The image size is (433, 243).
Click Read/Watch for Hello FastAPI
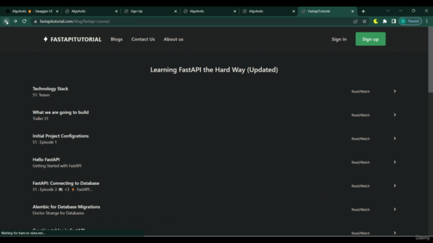coord(361,163)
